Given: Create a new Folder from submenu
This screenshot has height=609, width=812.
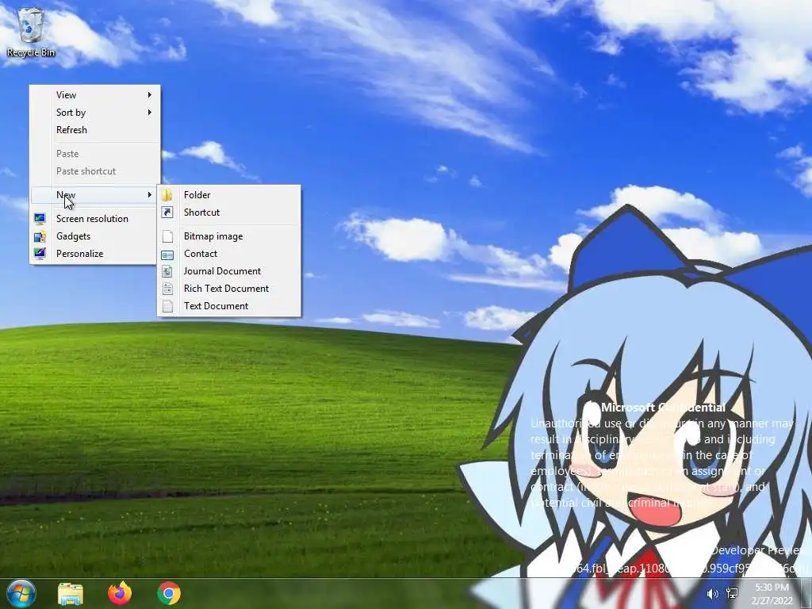Looking at the screenshot, I should (x=229, y=195).
